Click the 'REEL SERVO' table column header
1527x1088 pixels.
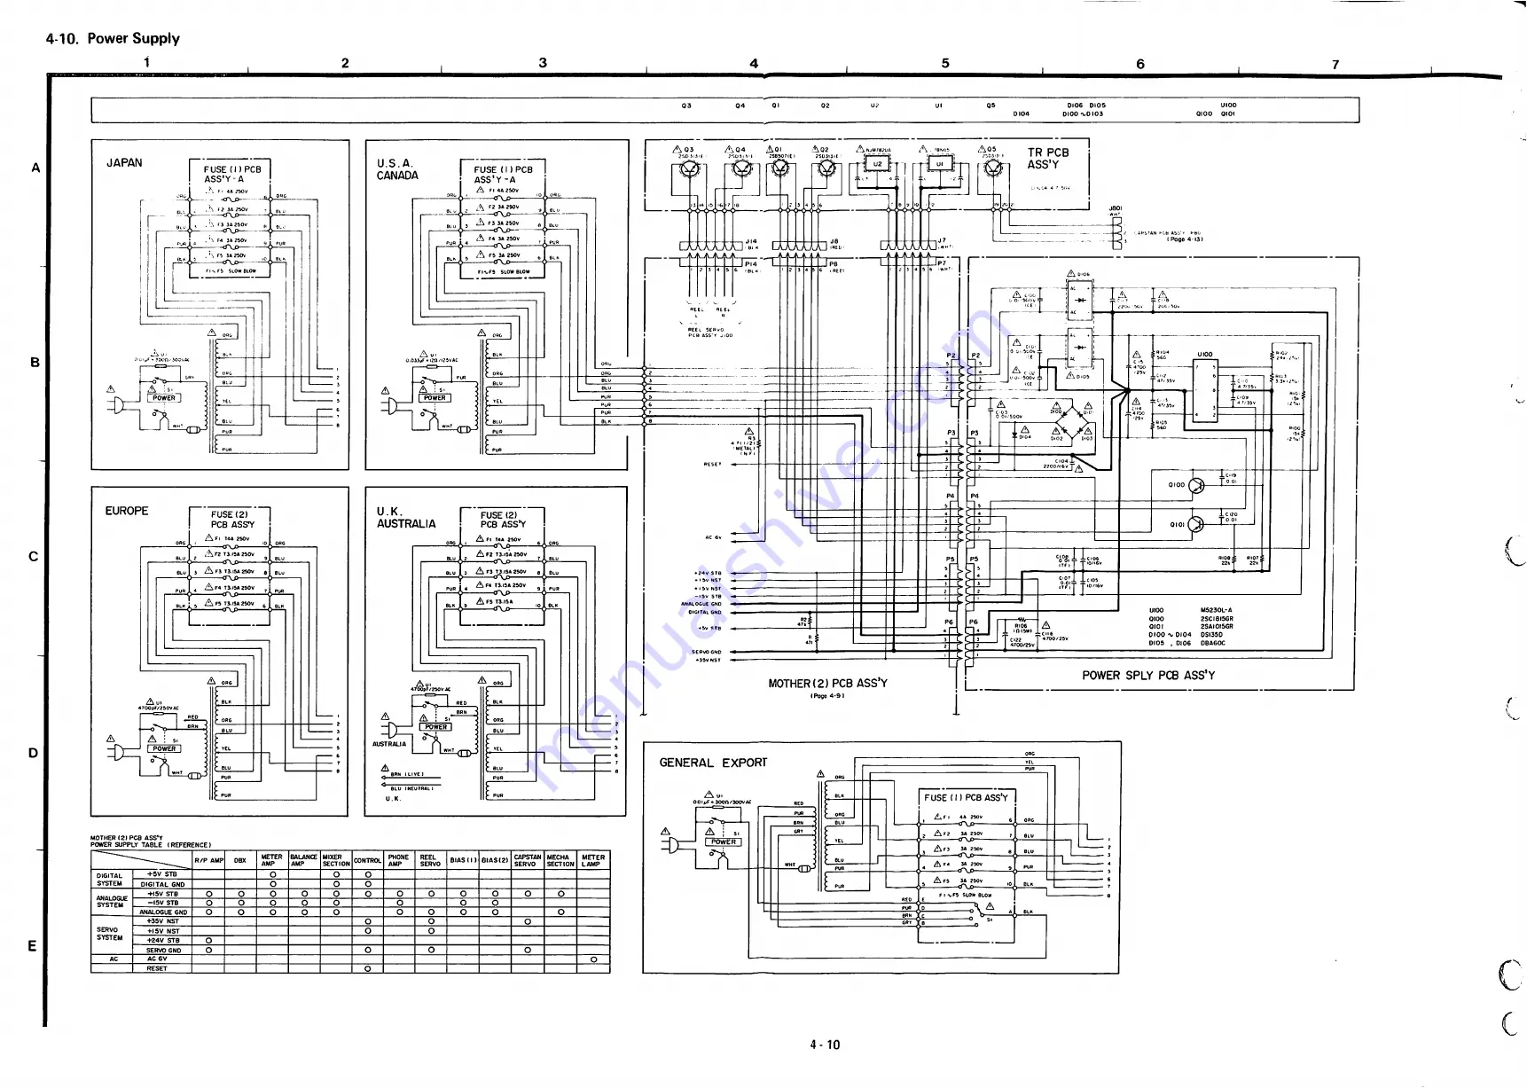click(x=430, y=860)
